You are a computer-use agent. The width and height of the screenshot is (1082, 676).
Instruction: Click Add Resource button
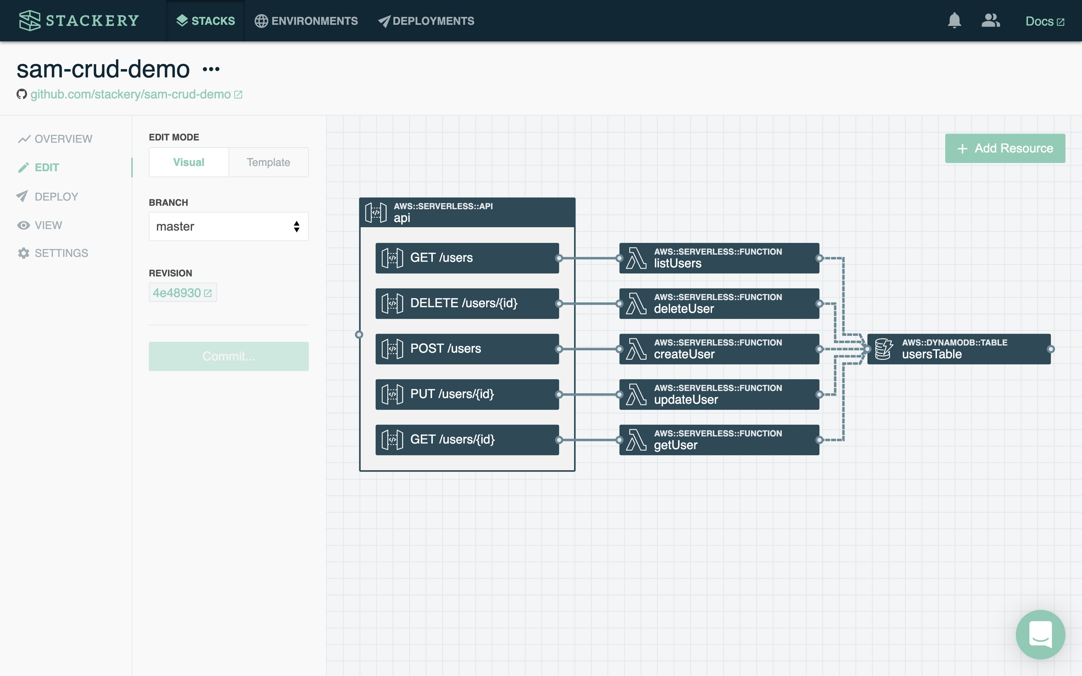[1005, 148]
